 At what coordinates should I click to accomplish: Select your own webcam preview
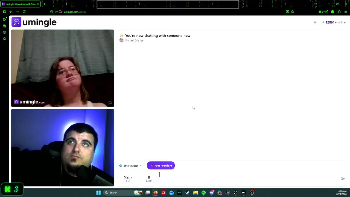(63, 148)
